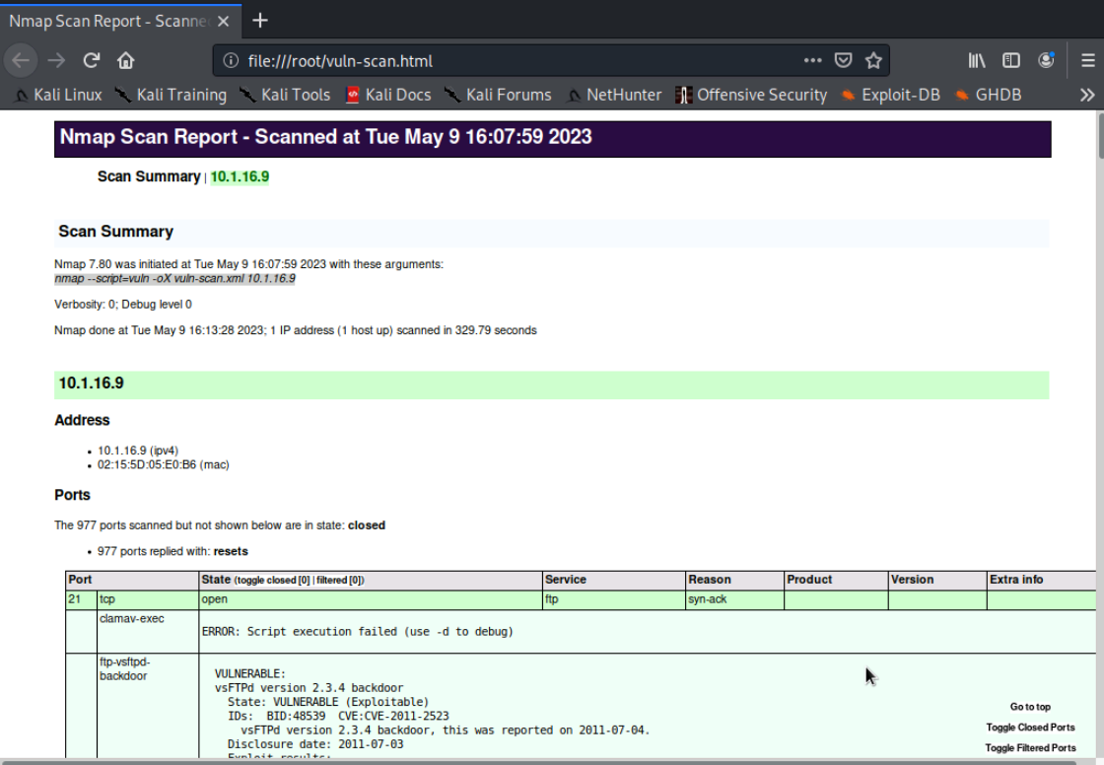Close the Nmap Scan Report tab
1104x765 pixels.
(x=223, y=21)
